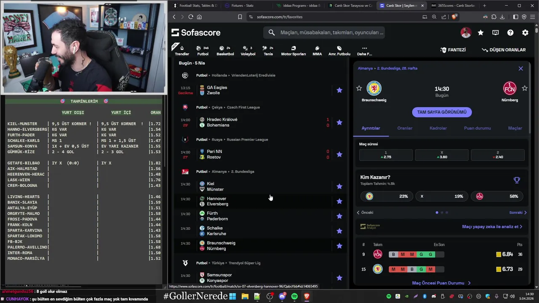
Task: Close the Braunschweig match detail panel
Action: [x=521, y=68]
